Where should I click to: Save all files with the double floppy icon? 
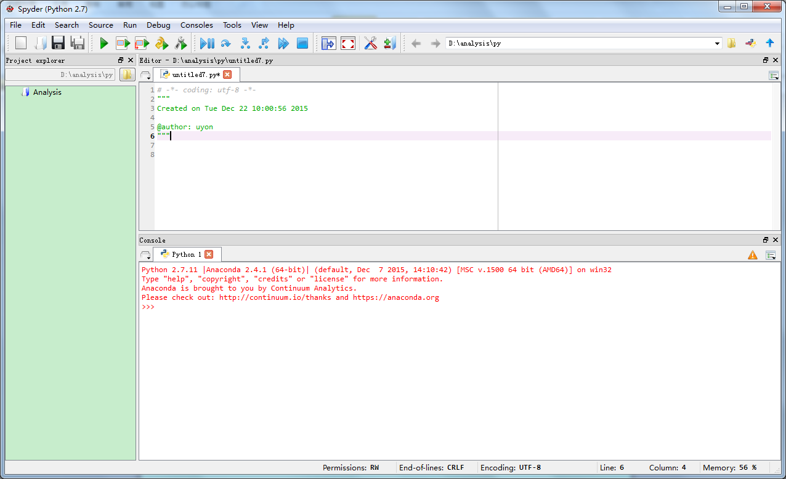78,43
